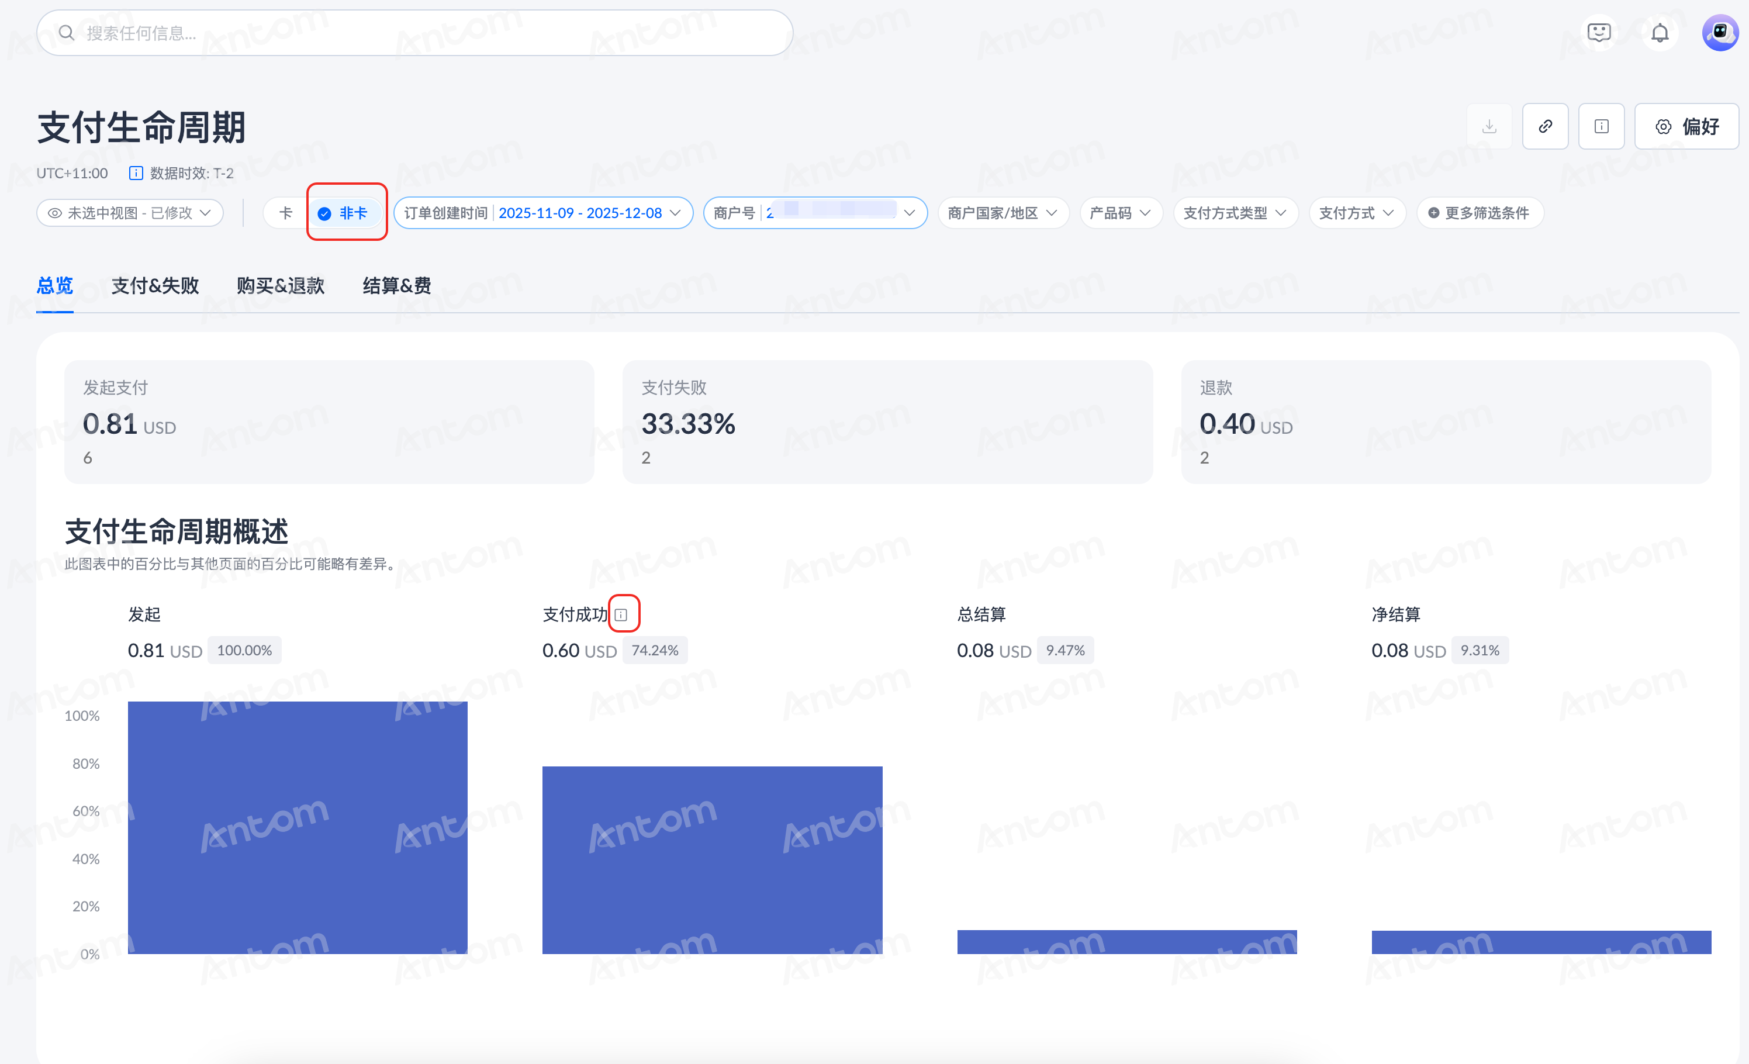Switch to the 支付&失败 tab
Viewport: 1749px width, 1064px height.
[155, 285]
